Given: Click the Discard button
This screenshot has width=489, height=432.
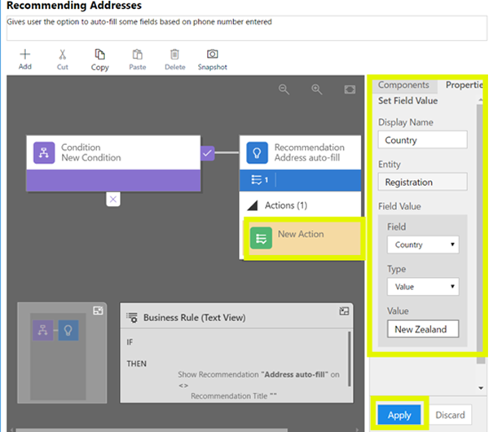Looking at the screenshot, I should pos(449,415).
